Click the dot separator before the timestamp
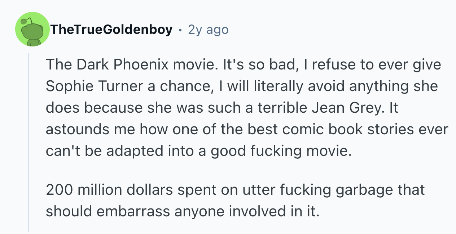The image size is (456, 234). click(x=180, y=30)
